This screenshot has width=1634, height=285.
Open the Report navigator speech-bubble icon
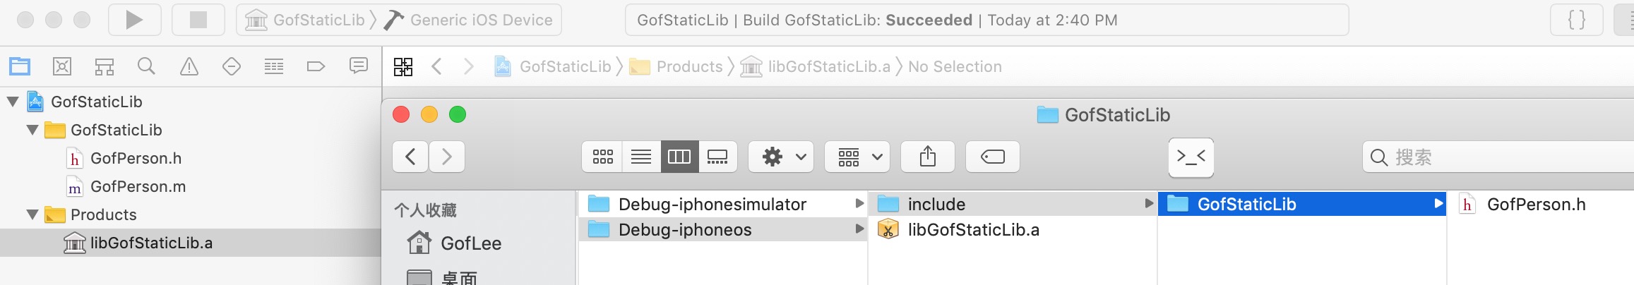359,66
